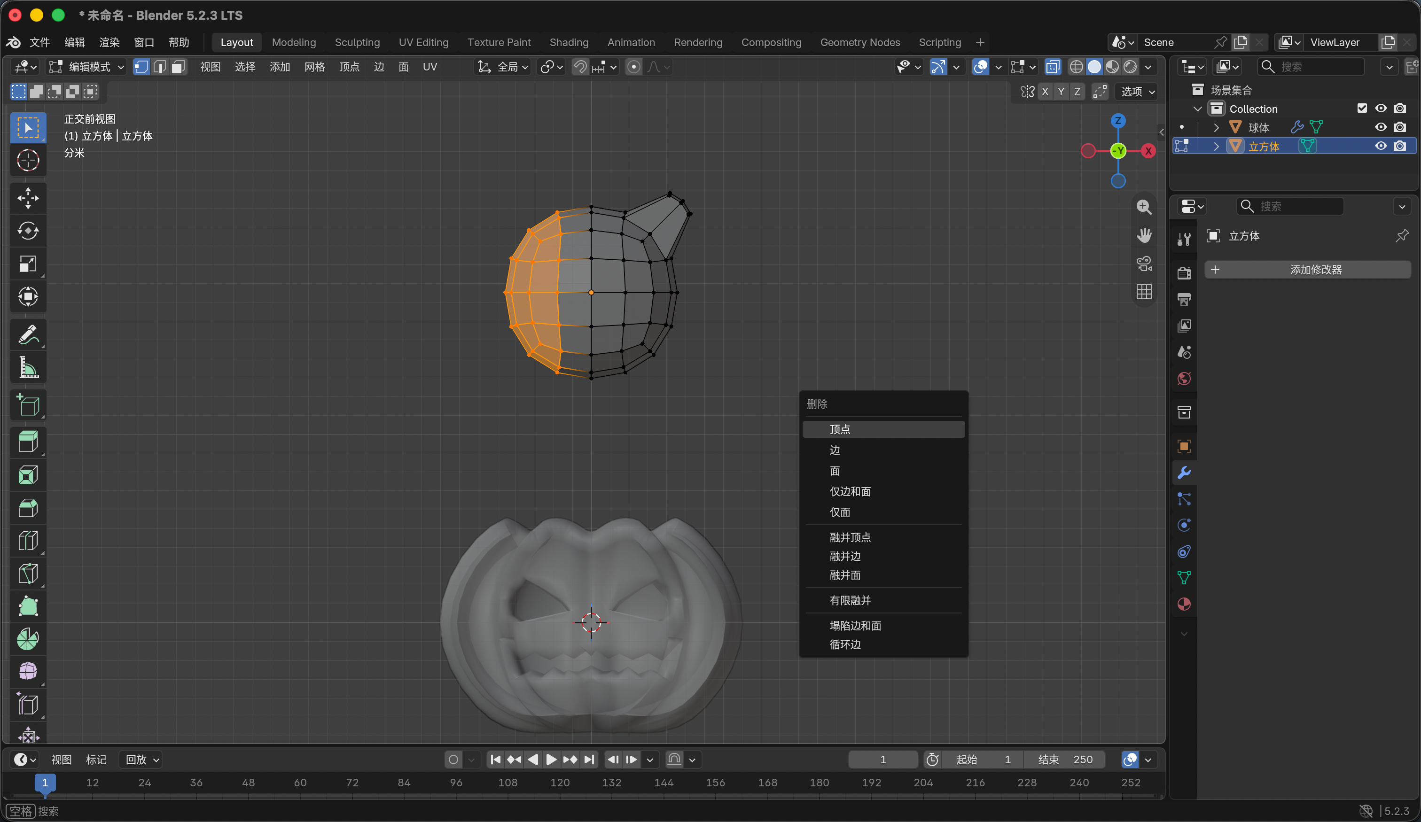Open the 回放 playback dropdown
Screen dimensions: 1421x822
coord(141,760)
